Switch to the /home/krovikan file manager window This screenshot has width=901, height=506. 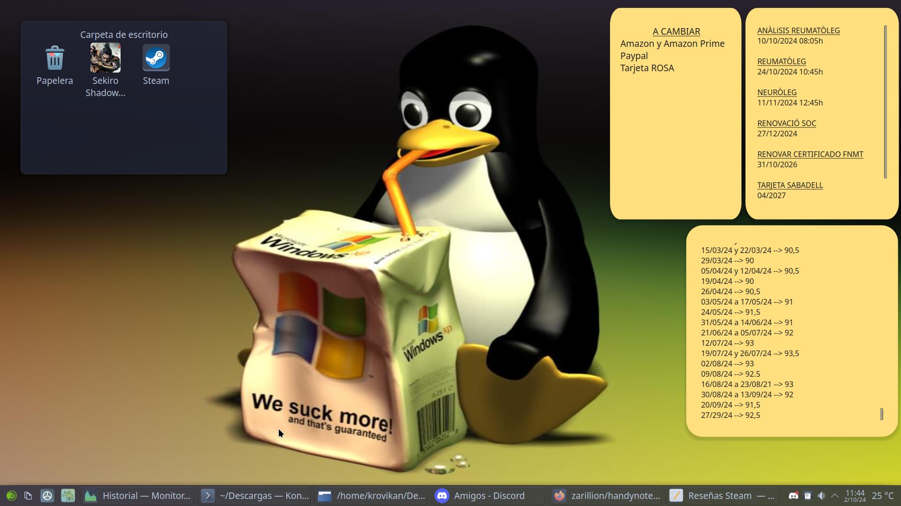pyautogui.click(x=372, y=496)
